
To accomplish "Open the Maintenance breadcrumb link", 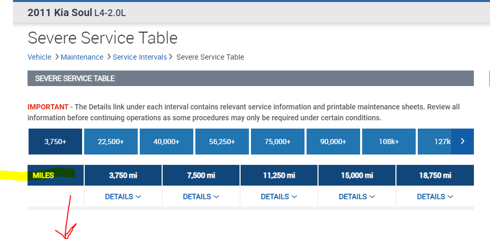I will click(82, 57).
